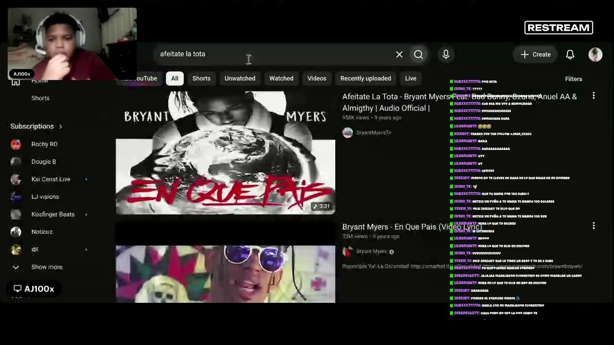
Task: Expand the Subscriptions section chevron
Action: tap(60, 126)
